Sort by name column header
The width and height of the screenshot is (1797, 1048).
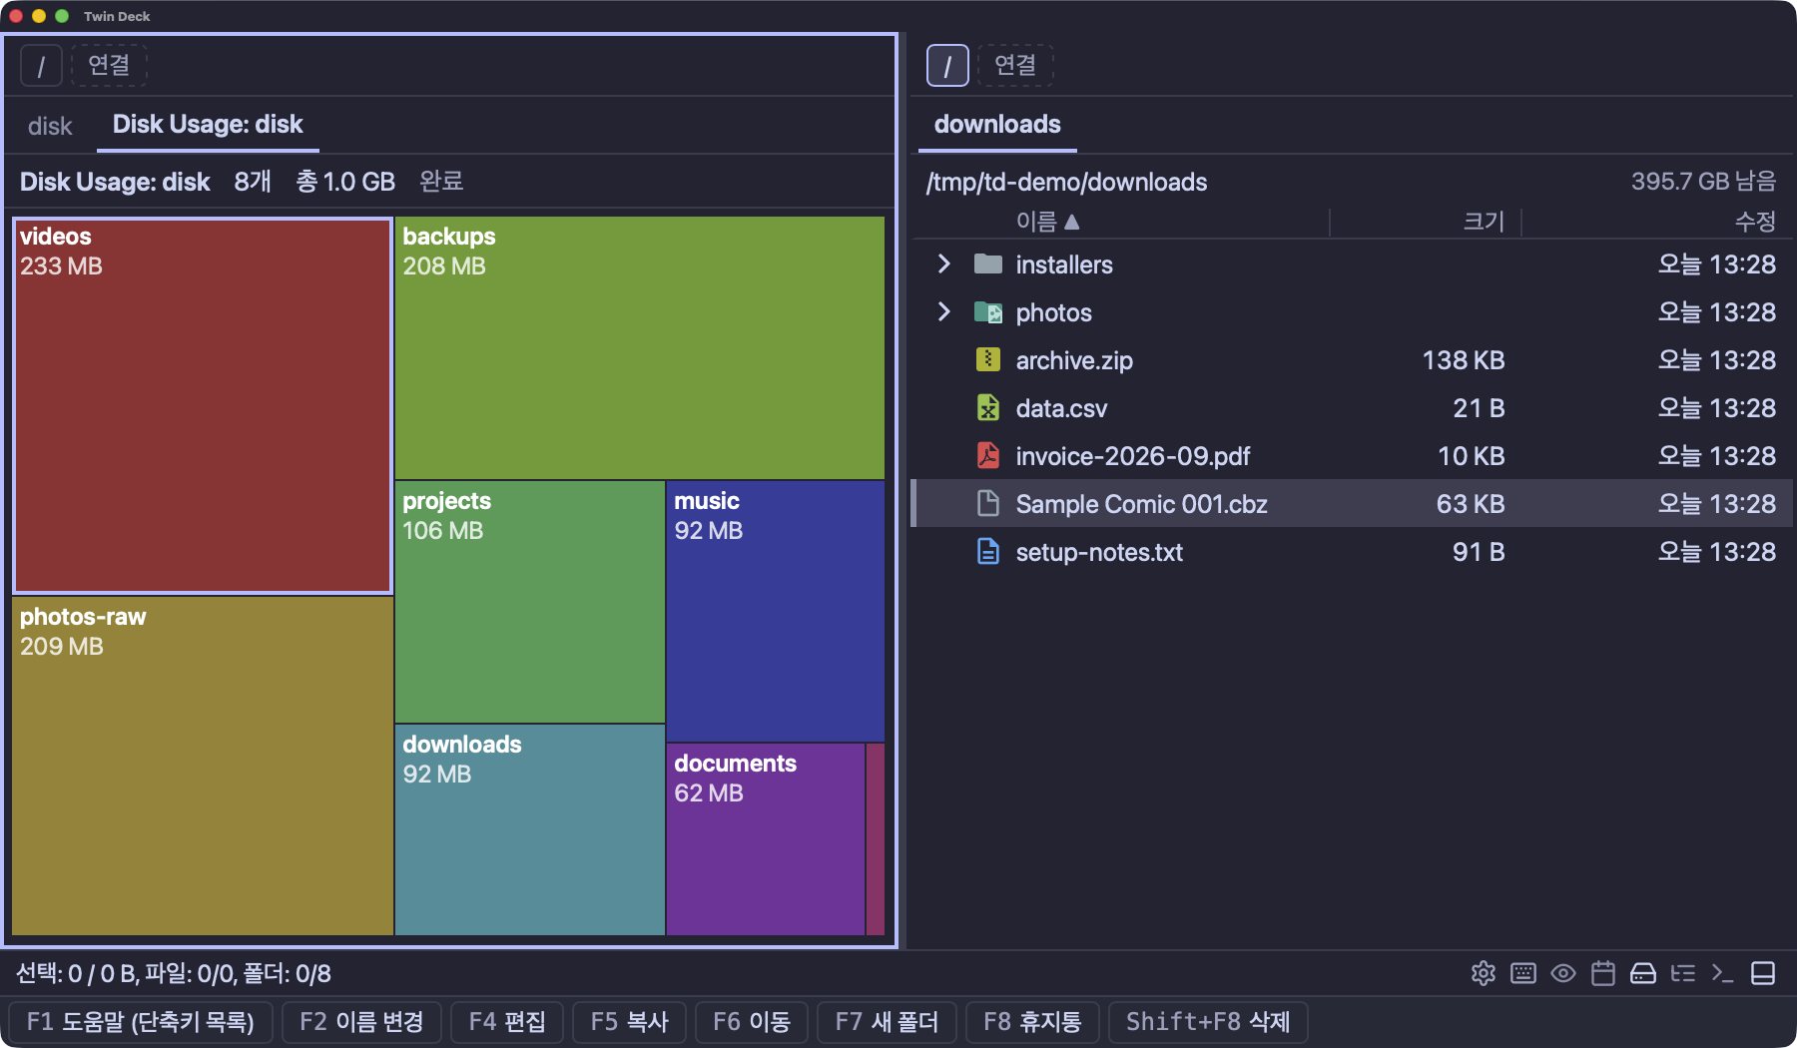(x=1047, y=222)
